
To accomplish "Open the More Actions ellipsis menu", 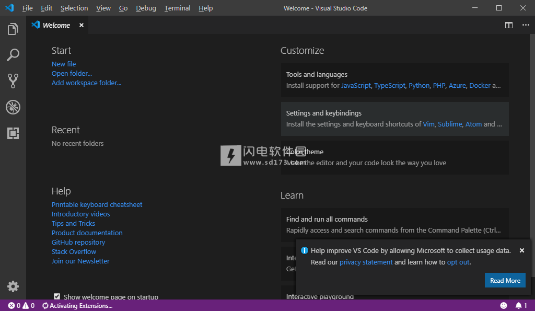I will tap(526, 25).
